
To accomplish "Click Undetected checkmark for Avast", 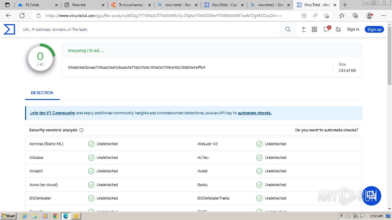I will [x=259, y=171].
